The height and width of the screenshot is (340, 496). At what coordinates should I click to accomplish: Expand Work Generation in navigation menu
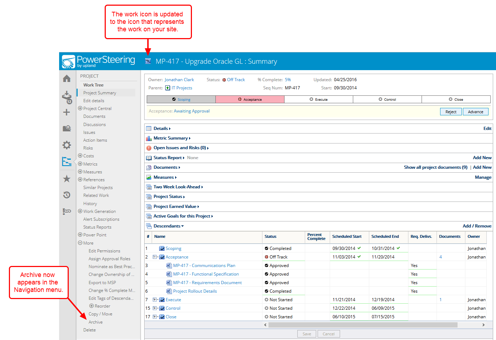[x=80, y=211]
